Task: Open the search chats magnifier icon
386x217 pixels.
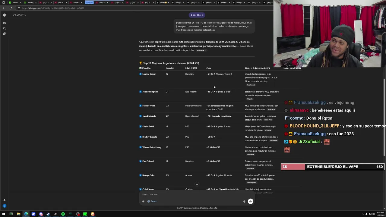Action: (x=4, y=28)
